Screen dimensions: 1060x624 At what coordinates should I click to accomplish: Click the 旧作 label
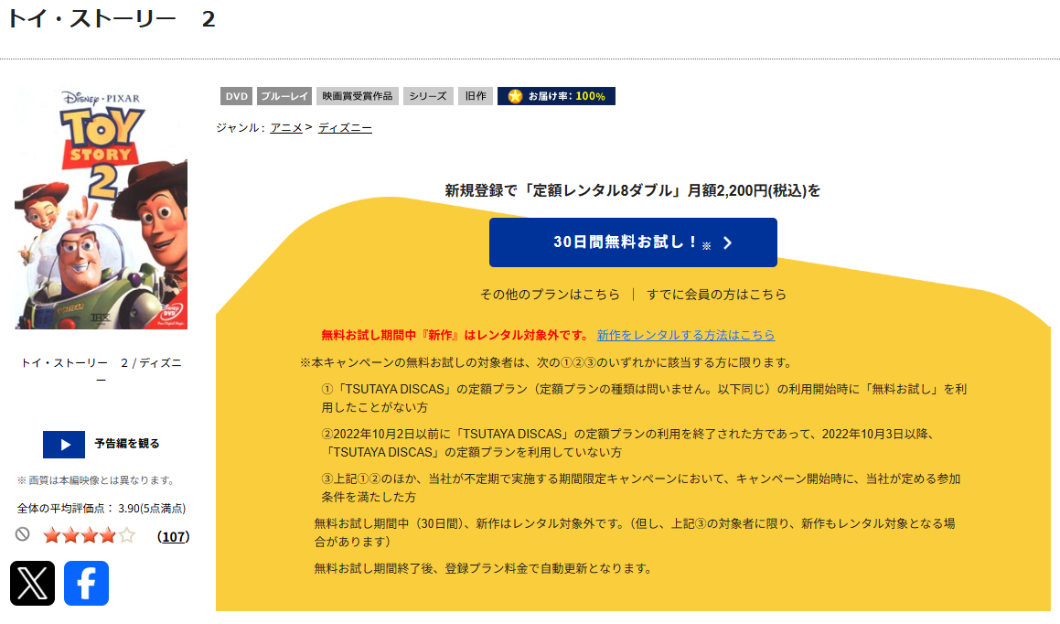pyautogui.click(x=475, y=96)
